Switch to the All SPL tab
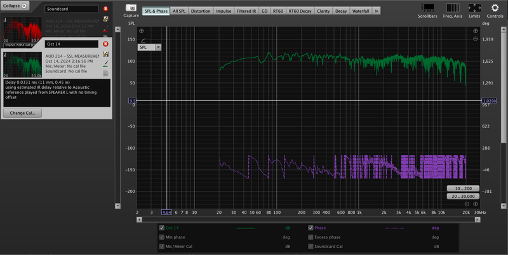This screenshot has height=255, width=508. [x=179, y=11]
